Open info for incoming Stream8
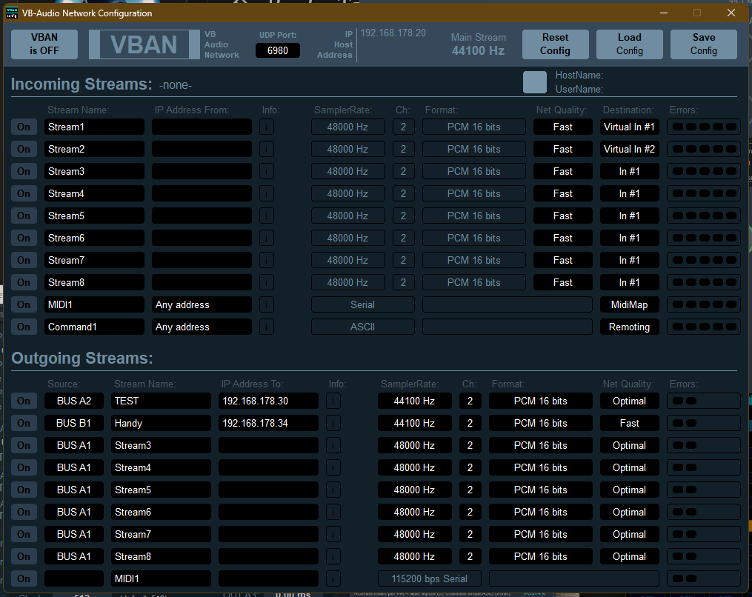The height and width of the screenshot is (597, 752). pos(267,282)
